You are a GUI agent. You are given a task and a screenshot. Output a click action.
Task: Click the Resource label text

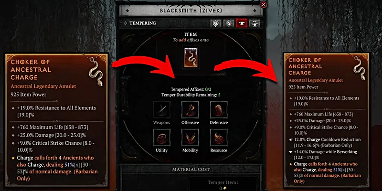tap(219, 150)
